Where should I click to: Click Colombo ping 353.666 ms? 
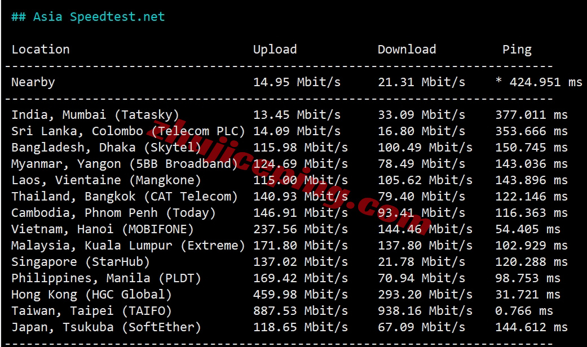531,131
